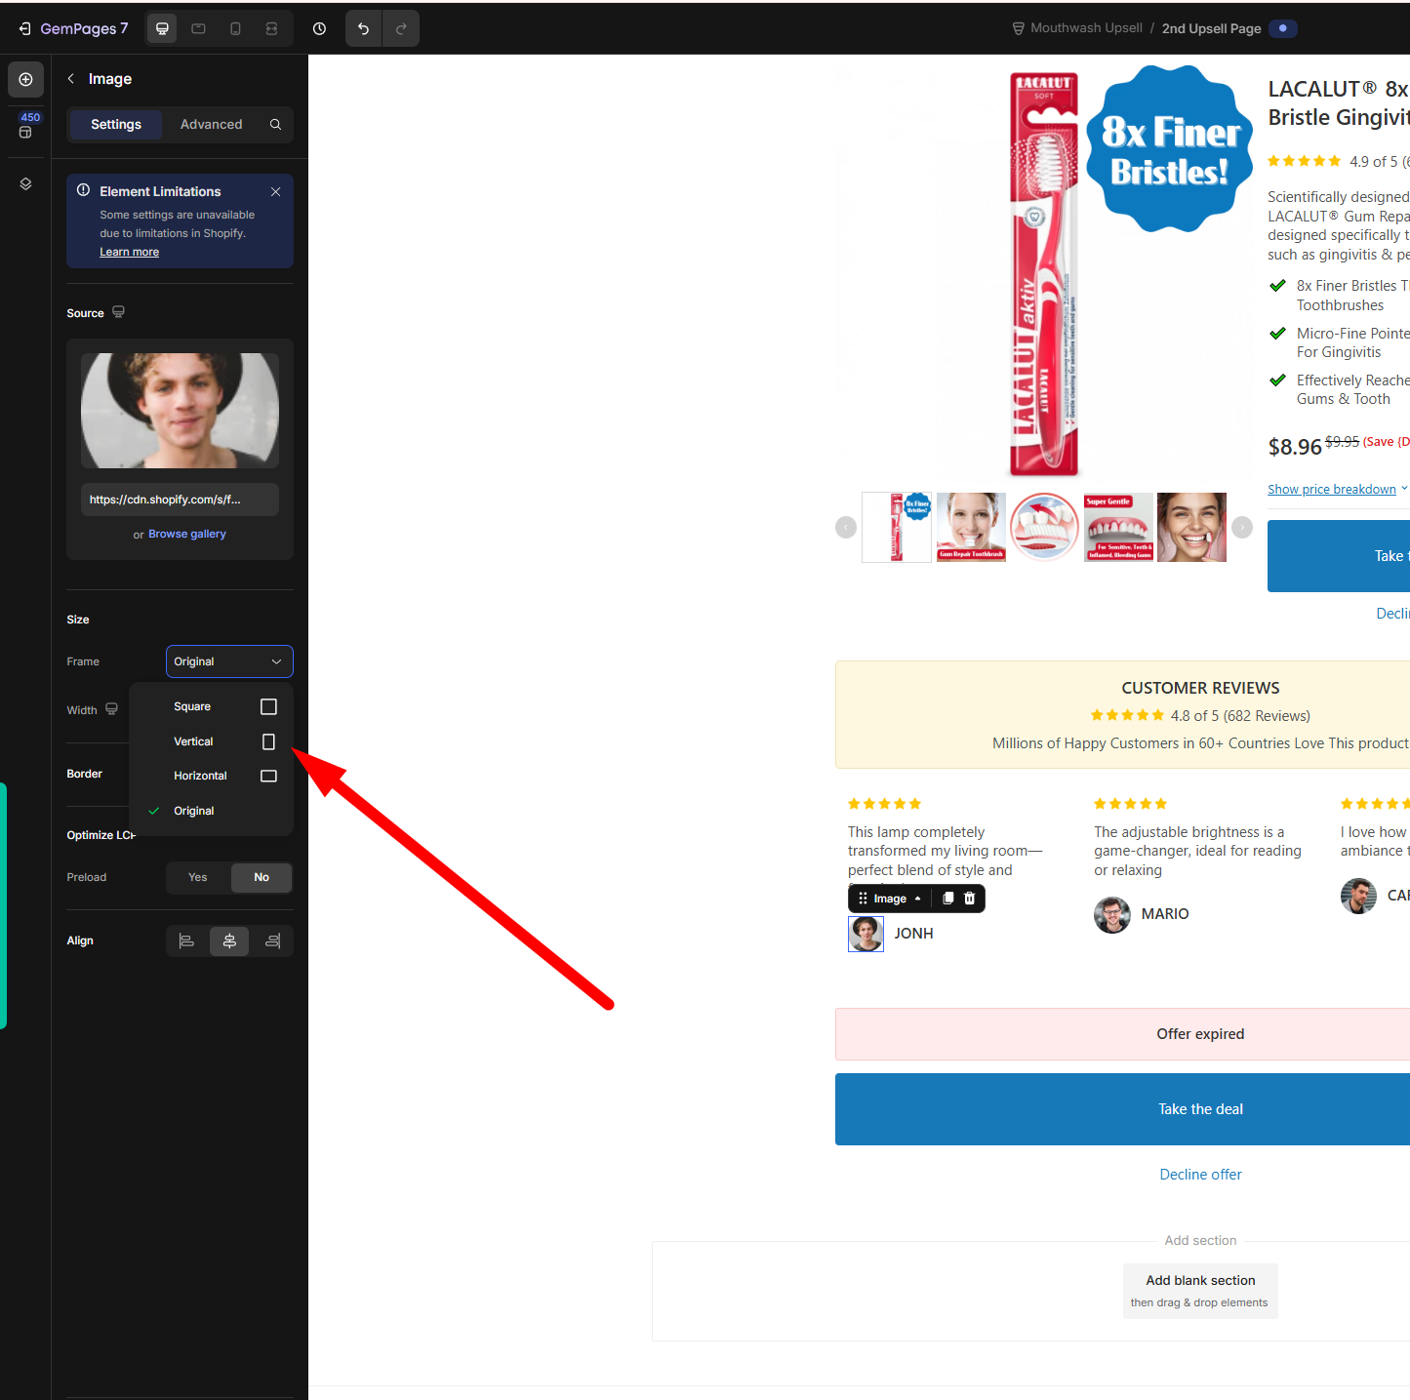Redo the last change
The width and height of the screenshot is (1410, 1400).
(401, 29)
